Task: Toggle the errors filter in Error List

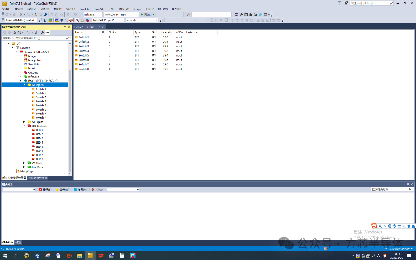Action: [x=45, y=190]
